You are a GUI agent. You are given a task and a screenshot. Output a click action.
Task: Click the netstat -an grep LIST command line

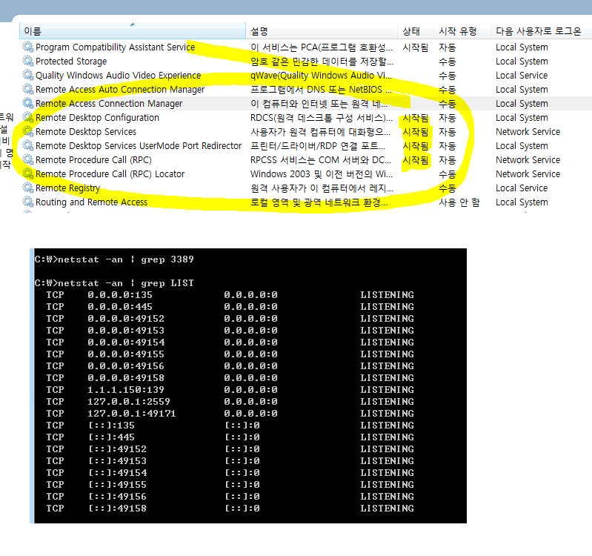tap(114, 283)
